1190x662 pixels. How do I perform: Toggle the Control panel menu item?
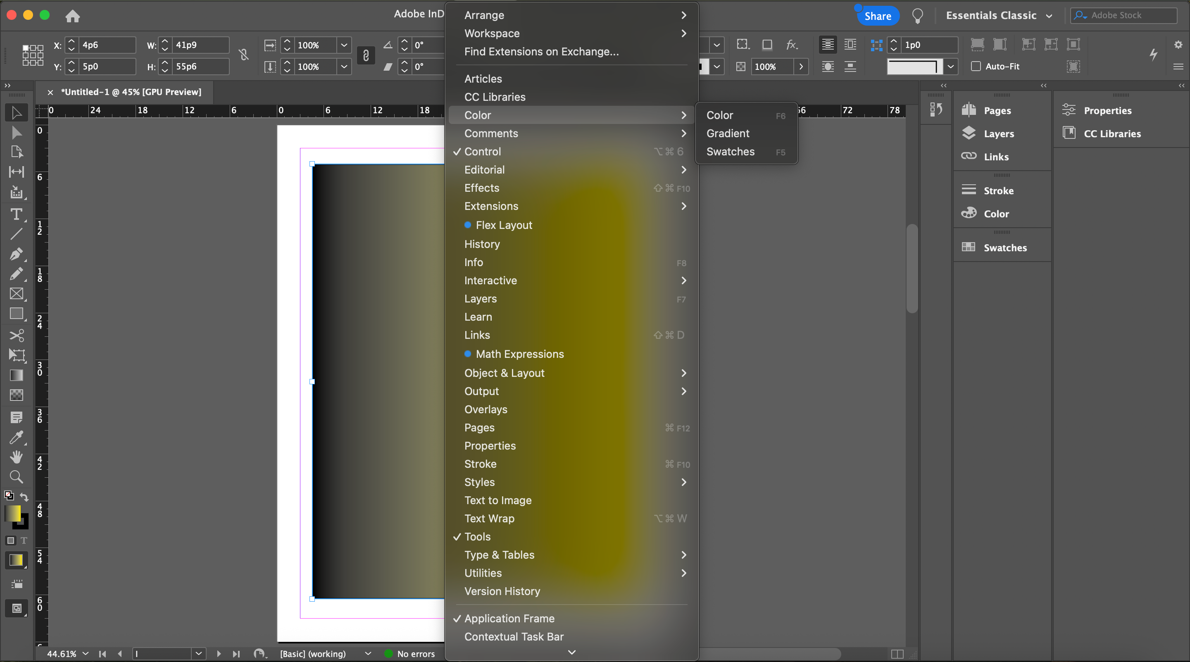(x=482, y=152)
